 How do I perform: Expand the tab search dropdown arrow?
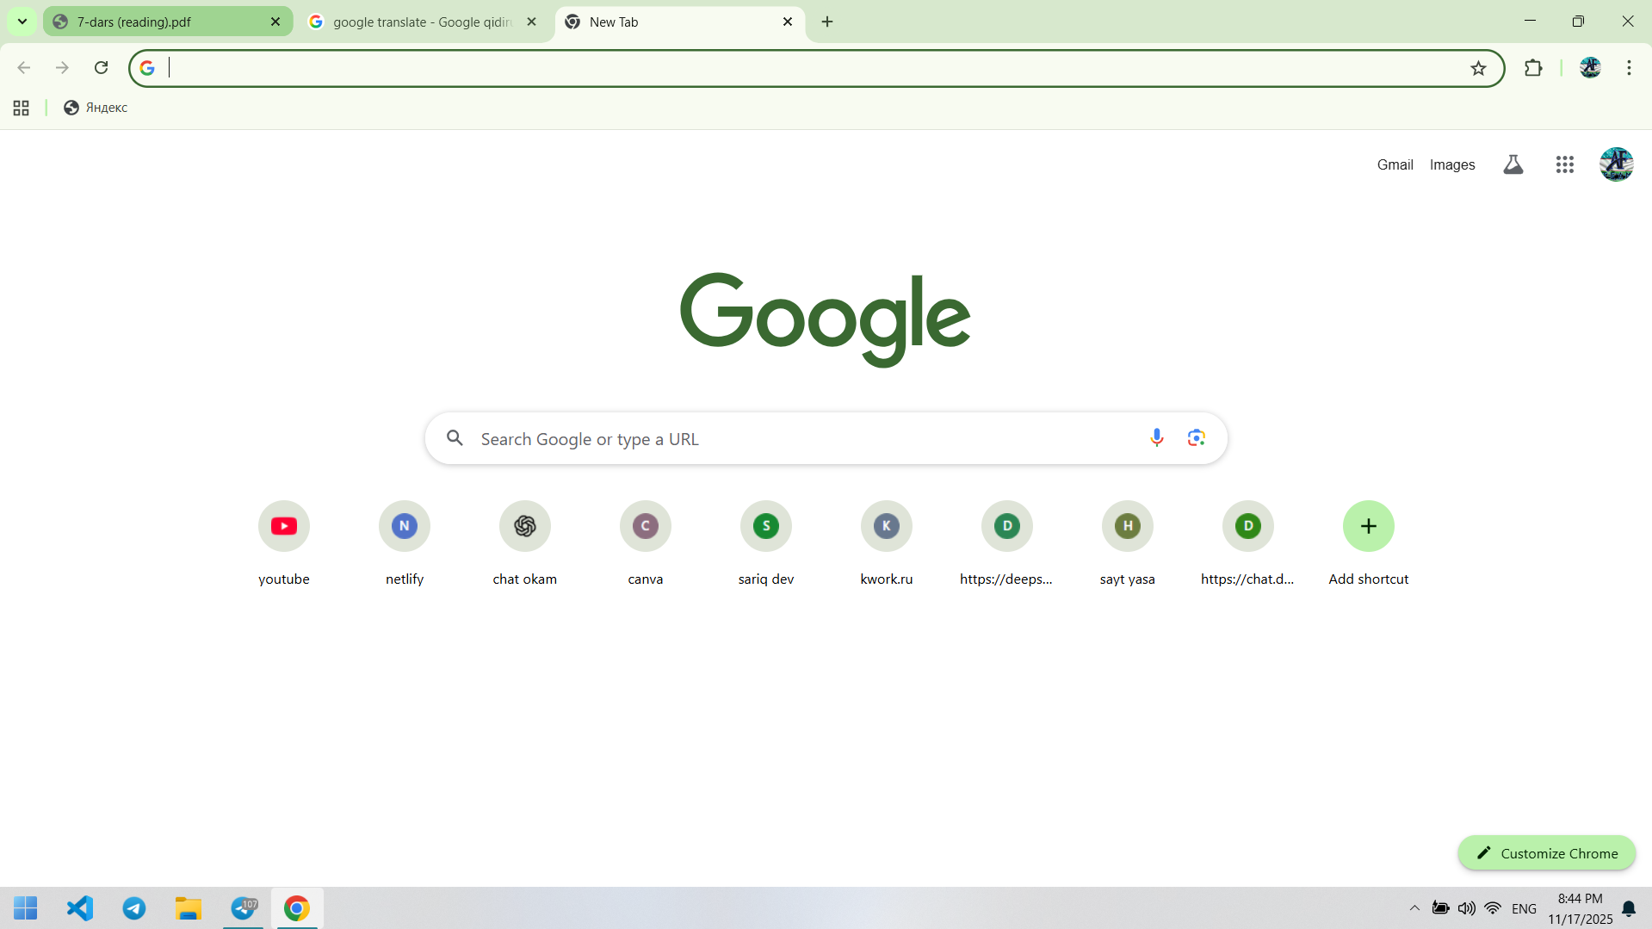[x=22, y=22]
